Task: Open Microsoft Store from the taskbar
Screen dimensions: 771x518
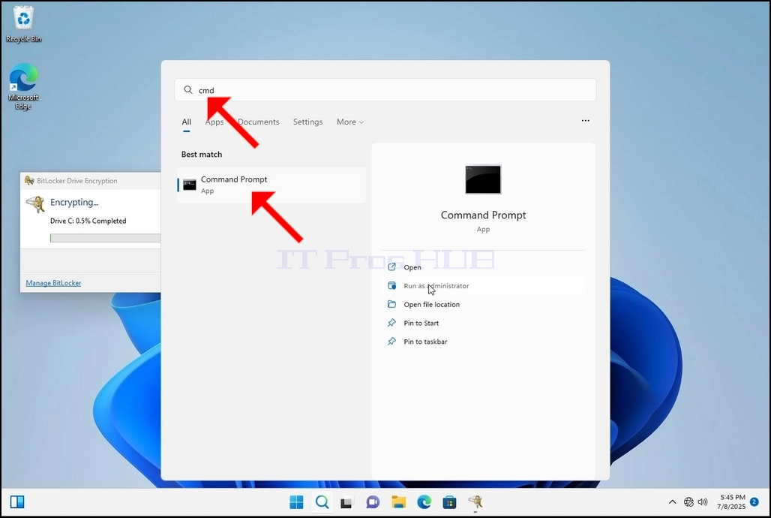Action: [449, 501]
